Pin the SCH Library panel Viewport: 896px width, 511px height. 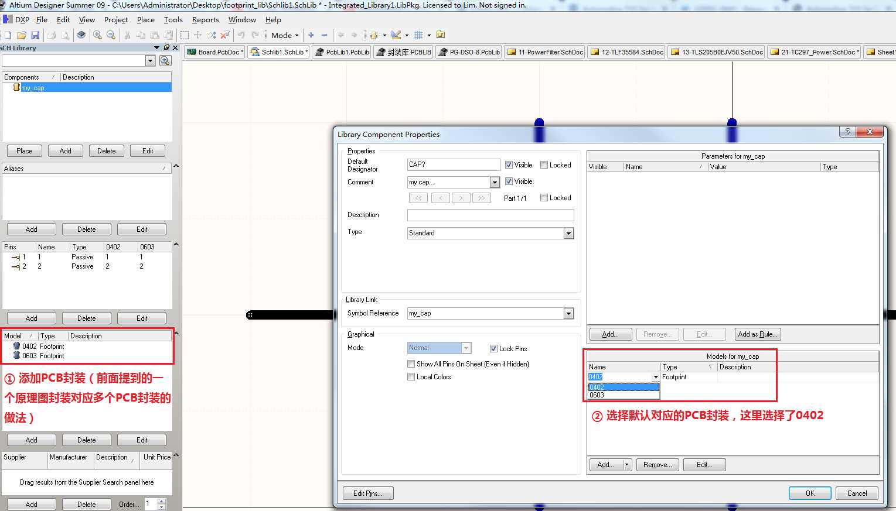pyautogui.click(x=166, y=47)
